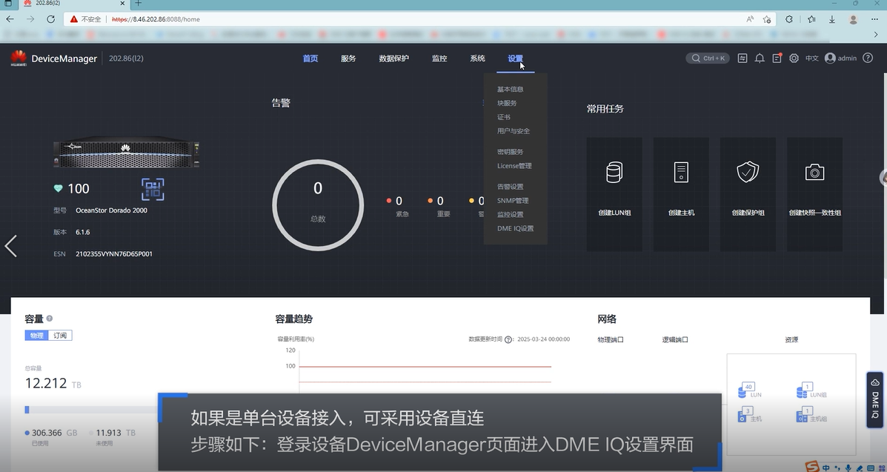Open the 监控 menu
Image resolution: width=887 pixels, height=472 pixels.
click(x=439, y=59)
